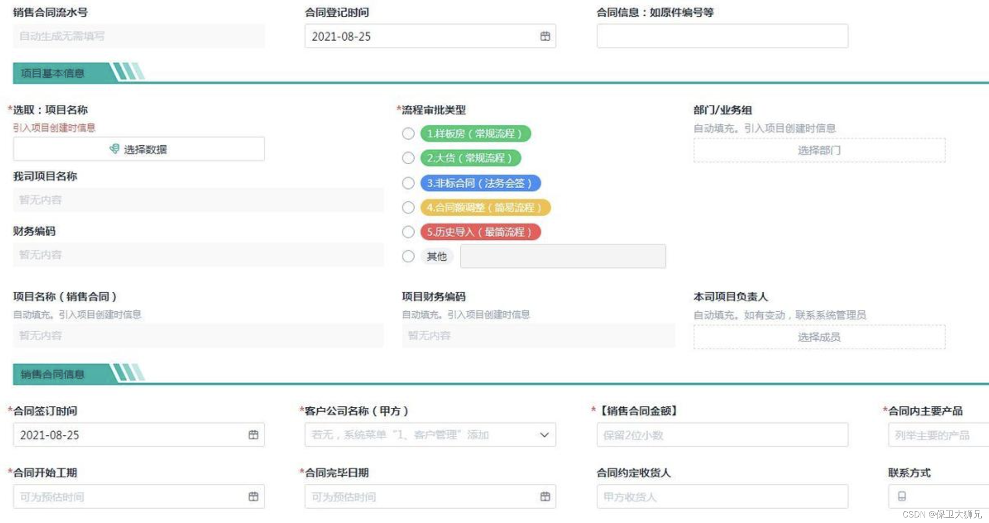Click the 销售合同信息 section header
989x523 pixels.
[53, 374]
